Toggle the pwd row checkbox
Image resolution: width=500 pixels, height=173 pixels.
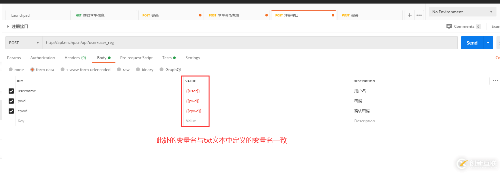11,101
